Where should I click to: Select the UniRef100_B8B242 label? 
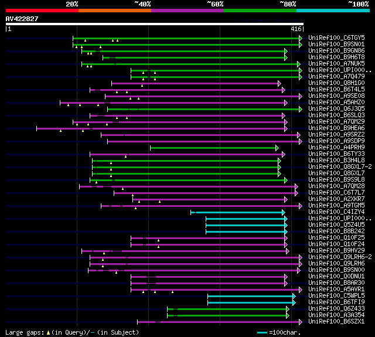point(336,232)
